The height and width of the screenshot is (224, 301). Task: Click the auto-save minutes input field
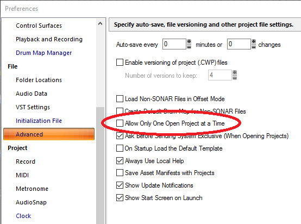[174, 44]
